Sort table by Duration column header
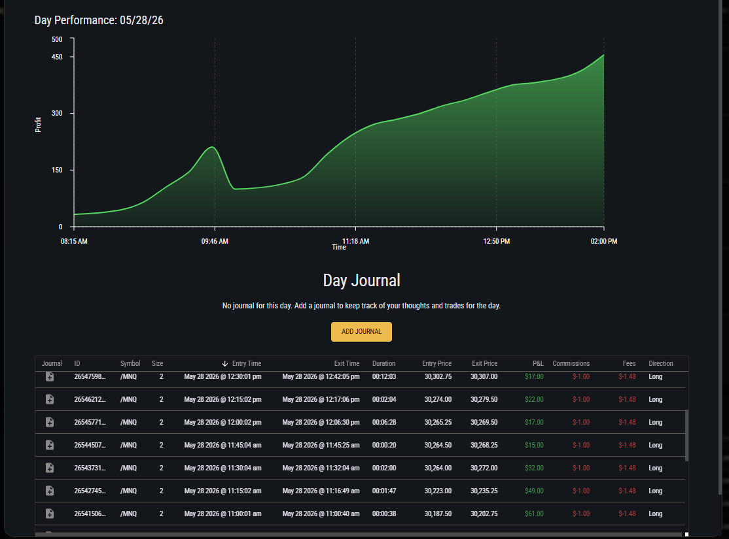 tap(383, 363)
